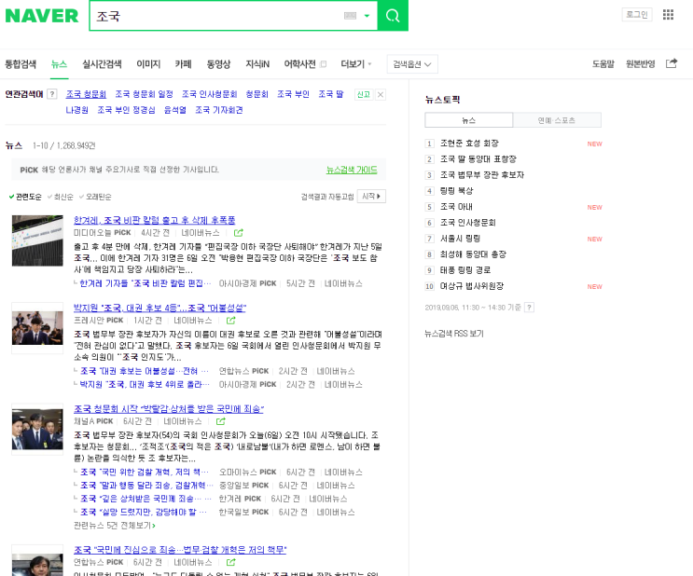Click related search 나경원
This screenshot has height=576, width=693.
[x=76, y=110]
